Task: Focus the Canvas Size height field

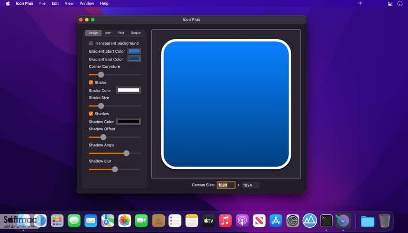Action: (250, 185)
